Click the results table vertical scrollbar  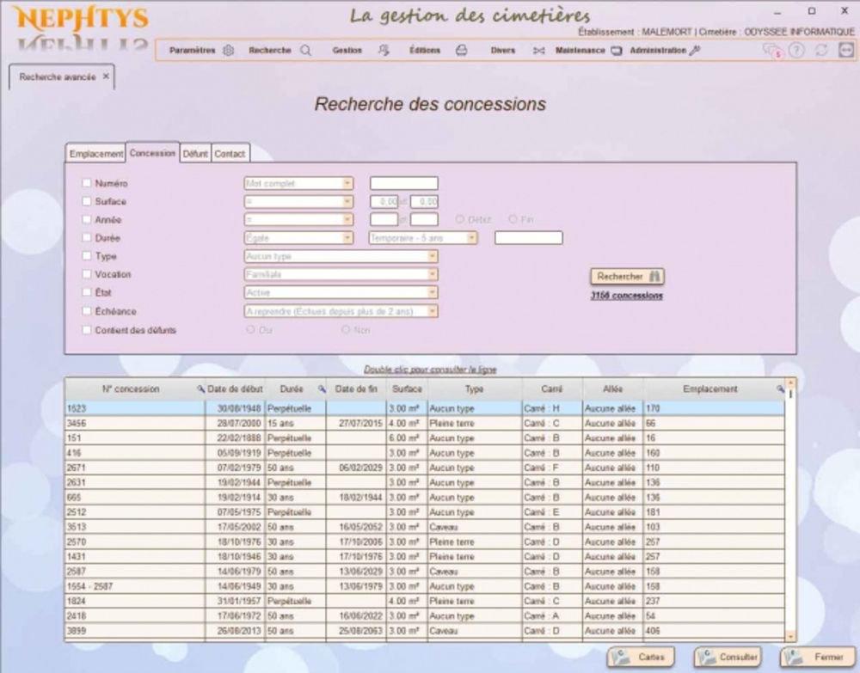point(791,516)
